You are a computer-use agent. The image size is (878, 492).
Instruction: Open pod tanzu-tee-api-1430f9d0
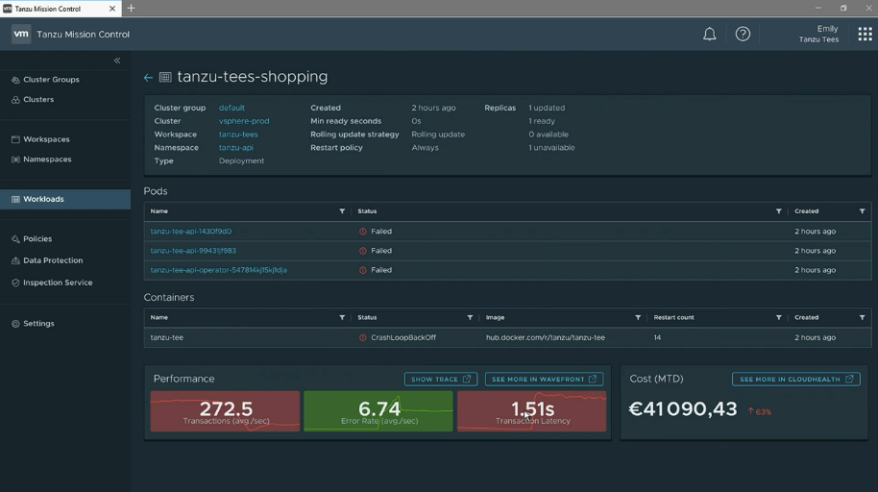(191, 232)
